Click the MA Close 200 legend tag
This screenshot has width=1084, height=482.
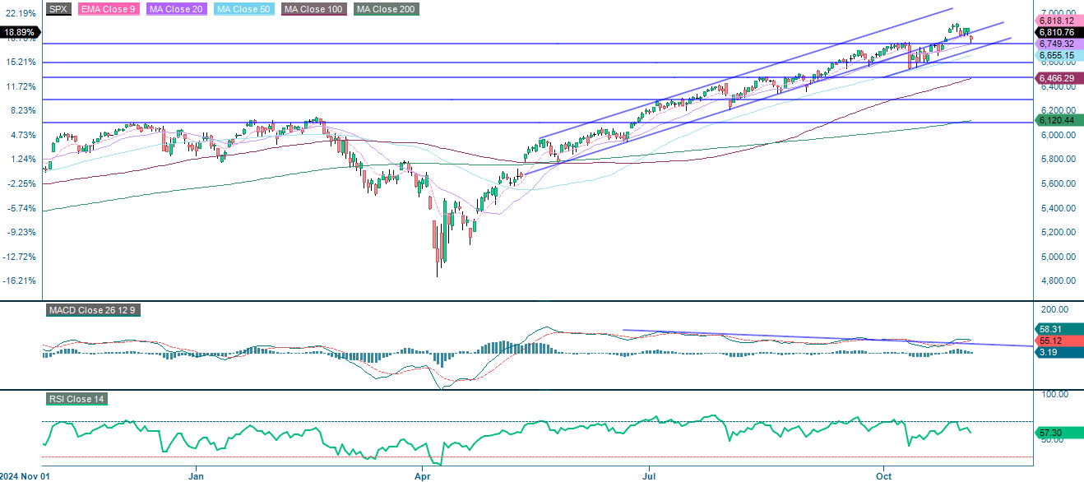tap(387, 9)
